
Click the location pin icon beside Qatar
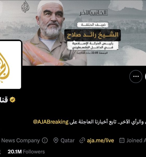pyautogui.click(x=56, y=140)
